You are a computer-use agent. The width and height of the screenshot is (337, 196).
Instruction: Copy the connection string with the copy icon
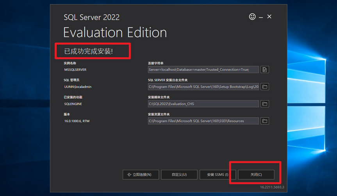265,69
